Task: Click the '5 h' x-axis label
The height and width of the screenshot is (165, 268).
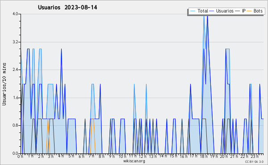Action: pos(71,156)
